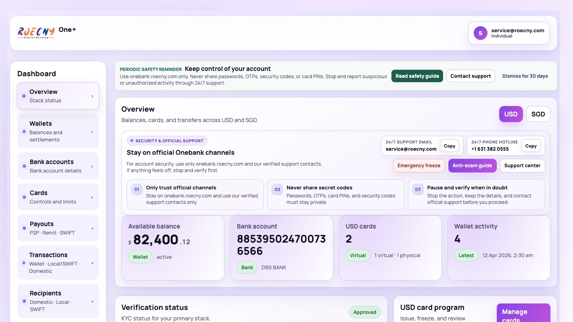The height and width of the screenshot is (322, 573).
Task: Expand the Recipients menu section
Action: 92,301
